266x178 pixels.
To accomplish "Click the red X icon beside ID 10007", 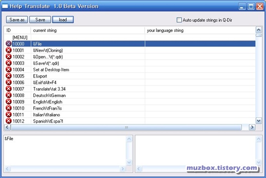I will pyautogui.click(x=8, y=89).
